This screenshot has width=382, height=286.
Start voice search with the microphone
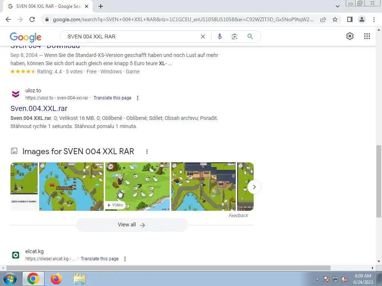click(x=219, y=36)
